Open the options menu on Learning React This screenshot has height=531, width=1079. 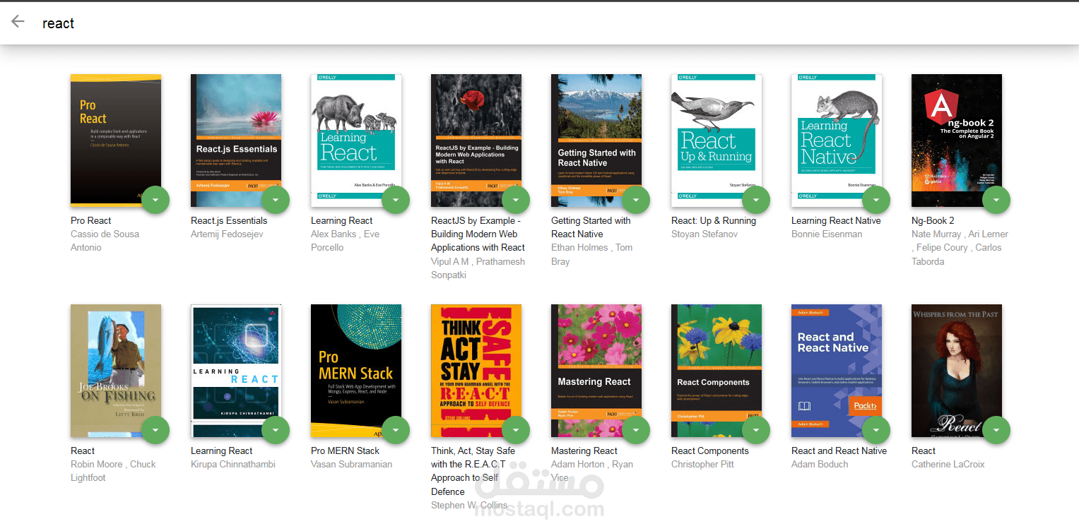pos(396,200)
